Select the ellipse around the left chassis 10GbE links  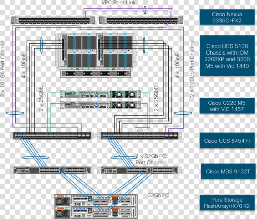[x=41, y=45]
